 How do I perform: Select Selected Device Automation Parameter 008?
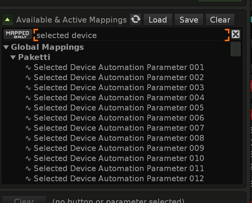pos(119,138)
